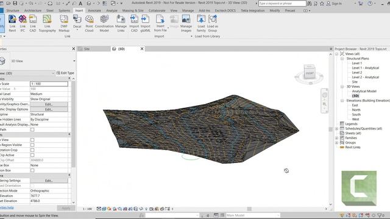Click the Load as Group tool
This screenshot has width=390, height=219.
(213, 23)
